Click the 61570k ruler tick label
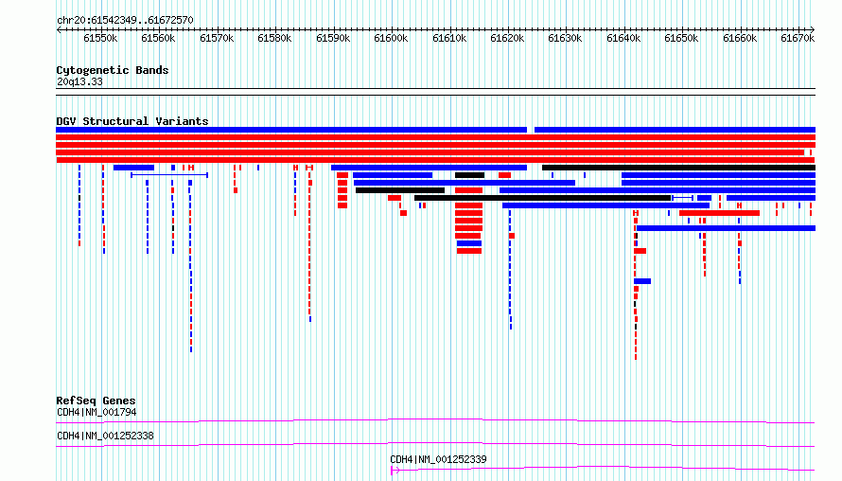Image resolution: width=842 pixels, height=481 pixels. (x=217, y=38)
